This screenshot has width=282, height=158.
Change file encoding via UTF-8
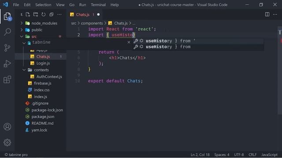click(x=239, y=154)
